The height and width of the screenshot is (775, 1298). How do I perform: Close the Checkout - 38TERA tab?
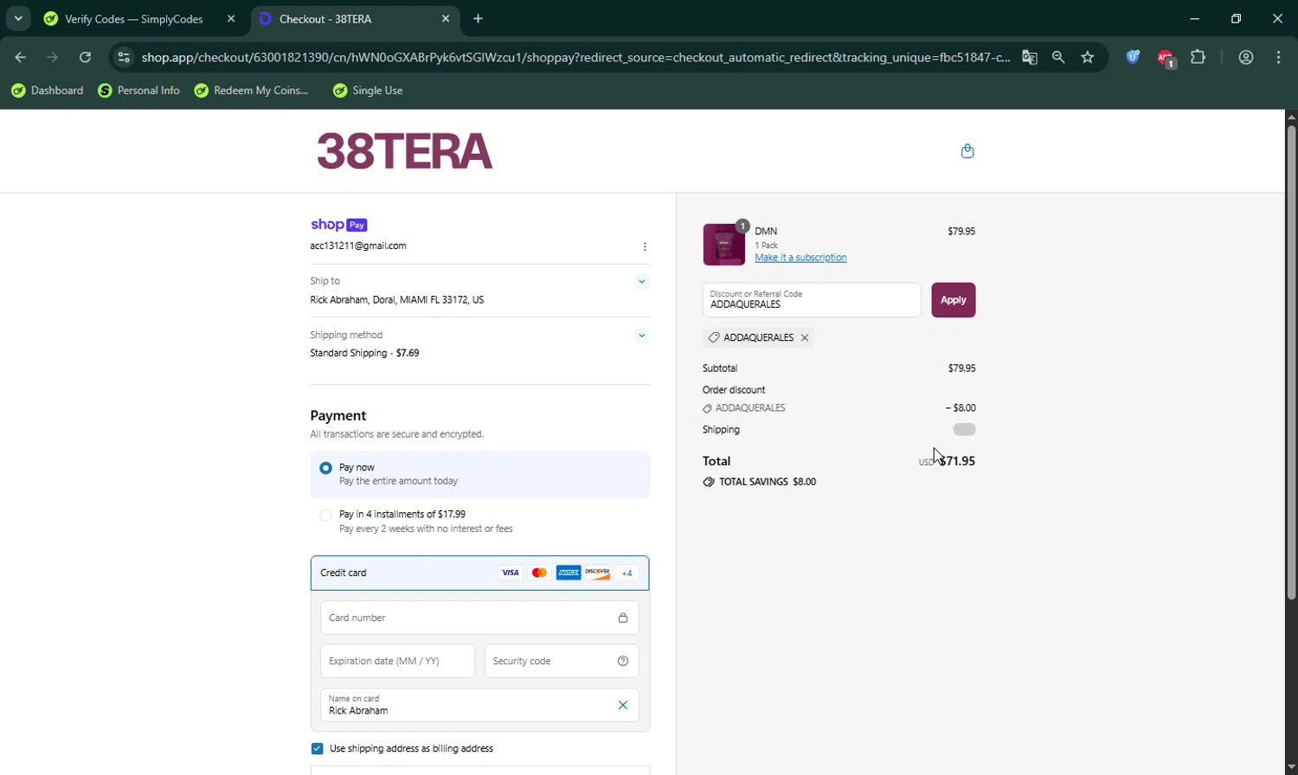446,18
